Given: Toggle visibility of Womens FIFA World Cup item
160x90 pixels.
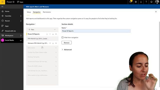Looking at the screenshot, I should 56,43.
